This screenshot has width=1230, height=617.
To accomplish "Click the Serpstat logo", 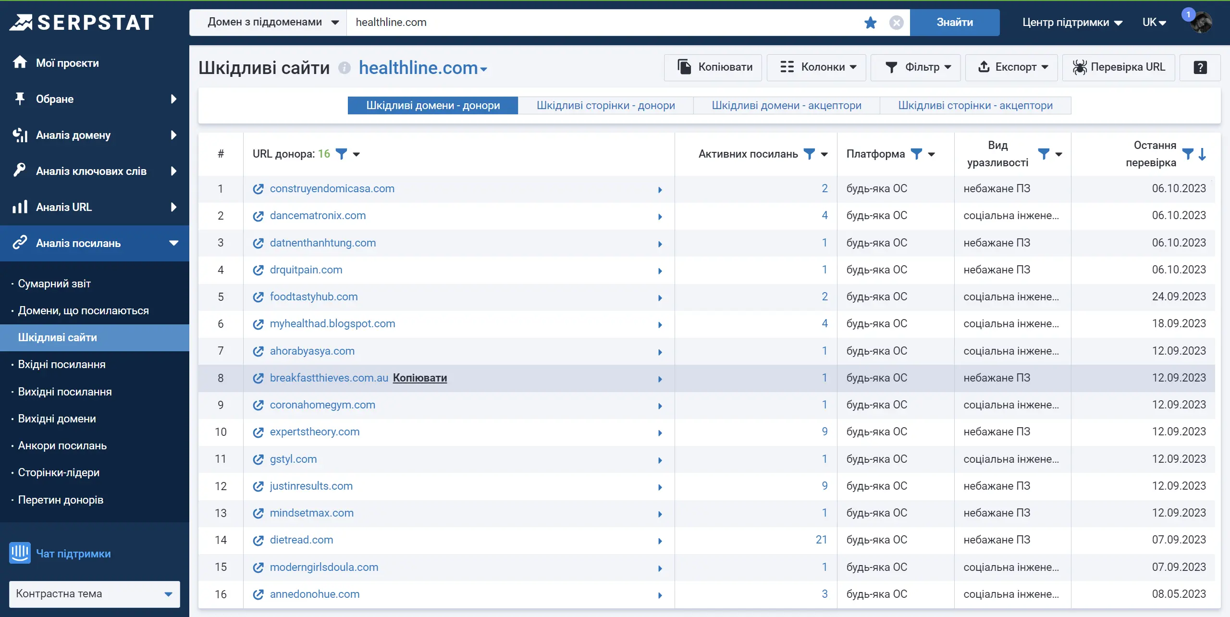I will [x=82, y=23].
